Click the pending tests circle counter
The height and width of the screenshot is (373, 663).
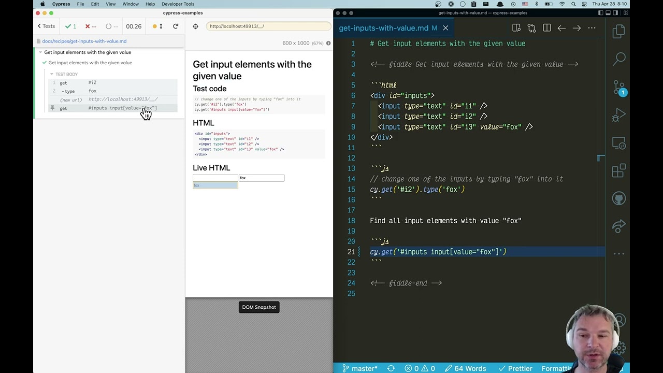click(x=111, y=26)
